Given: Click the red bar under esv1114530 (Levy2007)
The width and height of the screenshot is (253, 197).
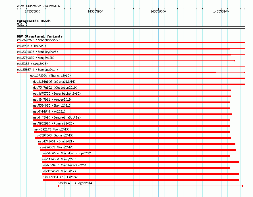Looking at the screenshot, I should [x=140, y=162].
